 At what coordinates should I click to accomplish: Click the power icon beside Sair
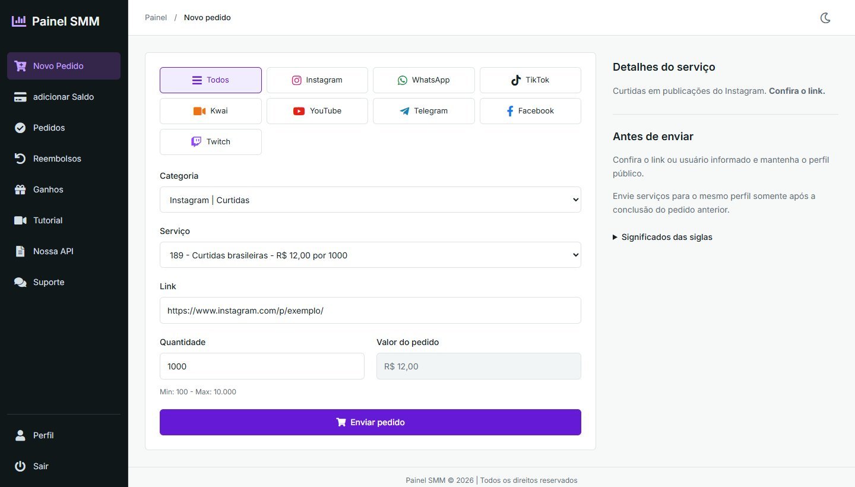20,466
